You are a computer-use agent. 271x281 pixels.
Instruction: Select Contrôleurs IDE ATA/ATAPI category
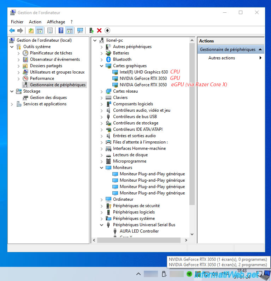[138, 129]
